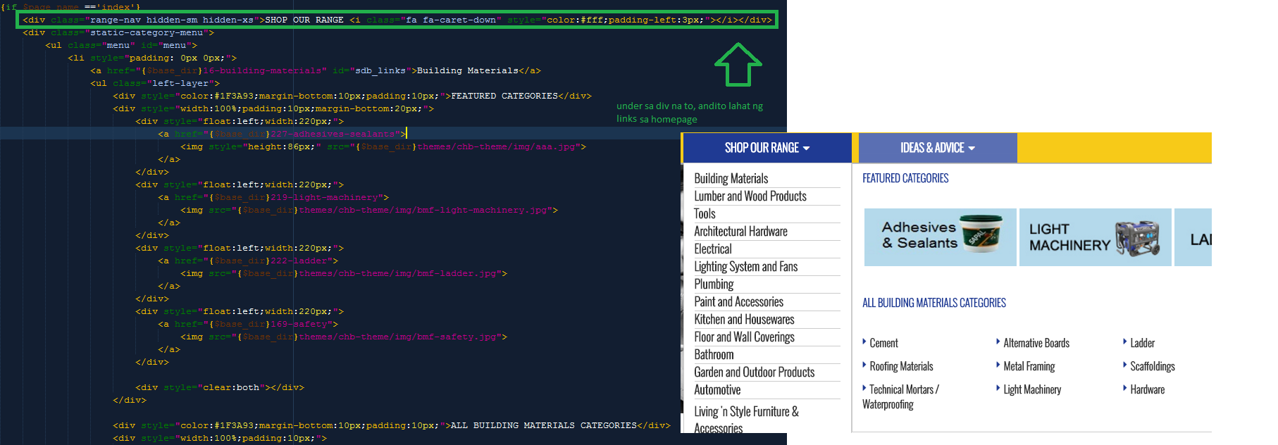Click the static-category-menu div code line
The image size is (1278, 445).
[118, 32]
